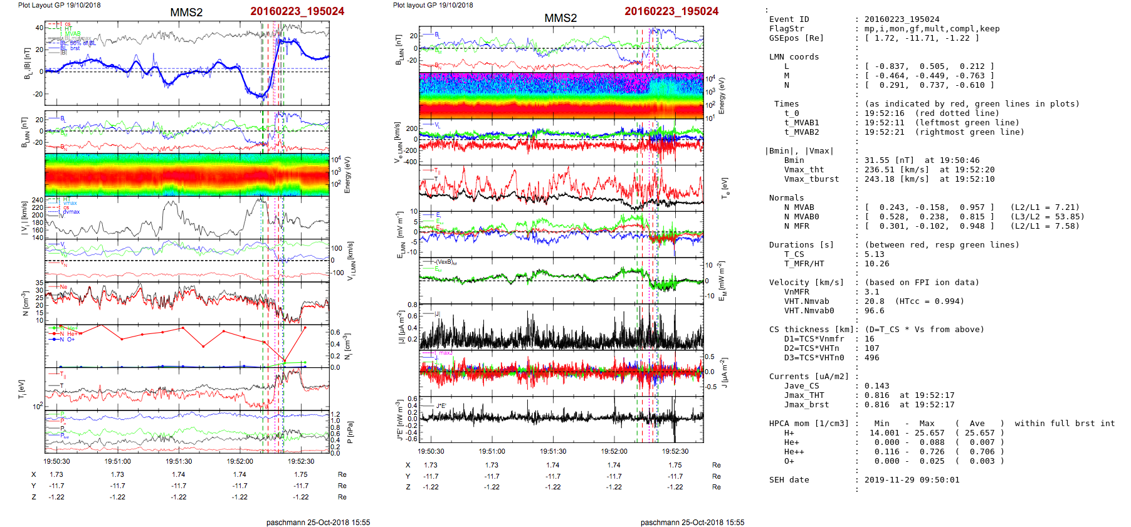Click the paschmann footer below the left plot
The width and height of the screenshot is (1131, 527).
(x=318, y=522)
